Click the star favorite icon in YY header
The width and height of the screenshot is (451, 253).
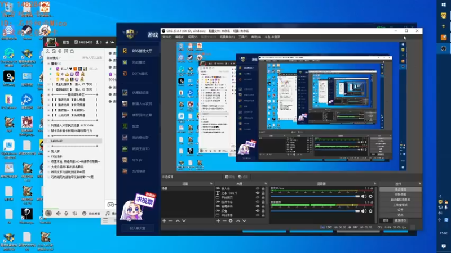click(x=107, y=42)
